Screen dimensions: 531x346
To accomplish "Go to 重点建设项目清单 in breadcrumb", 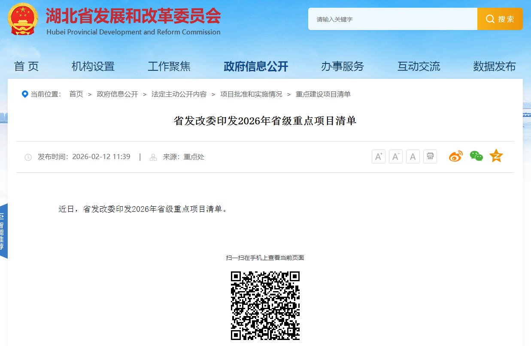I will [x=323, y=94].
